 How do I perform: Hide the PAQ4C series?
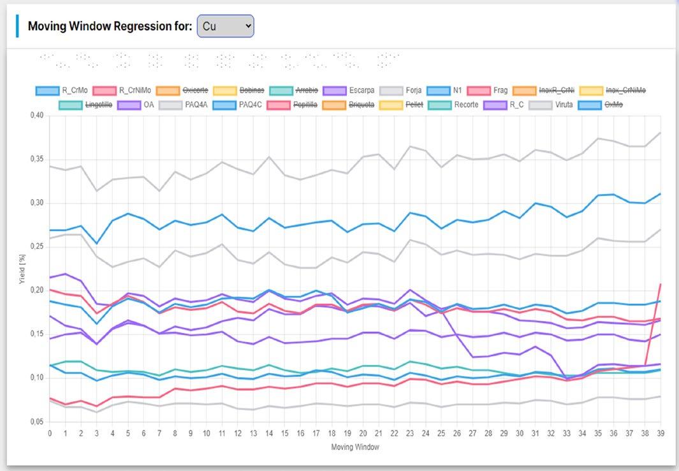(x=237, y=105)
